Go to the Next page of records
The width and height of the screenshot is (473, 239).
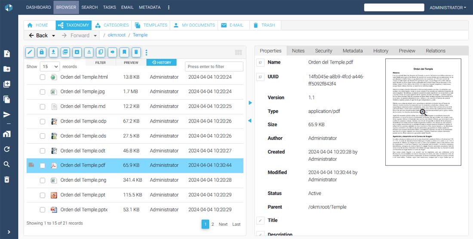pyautogui.click(x=223, y=224)
